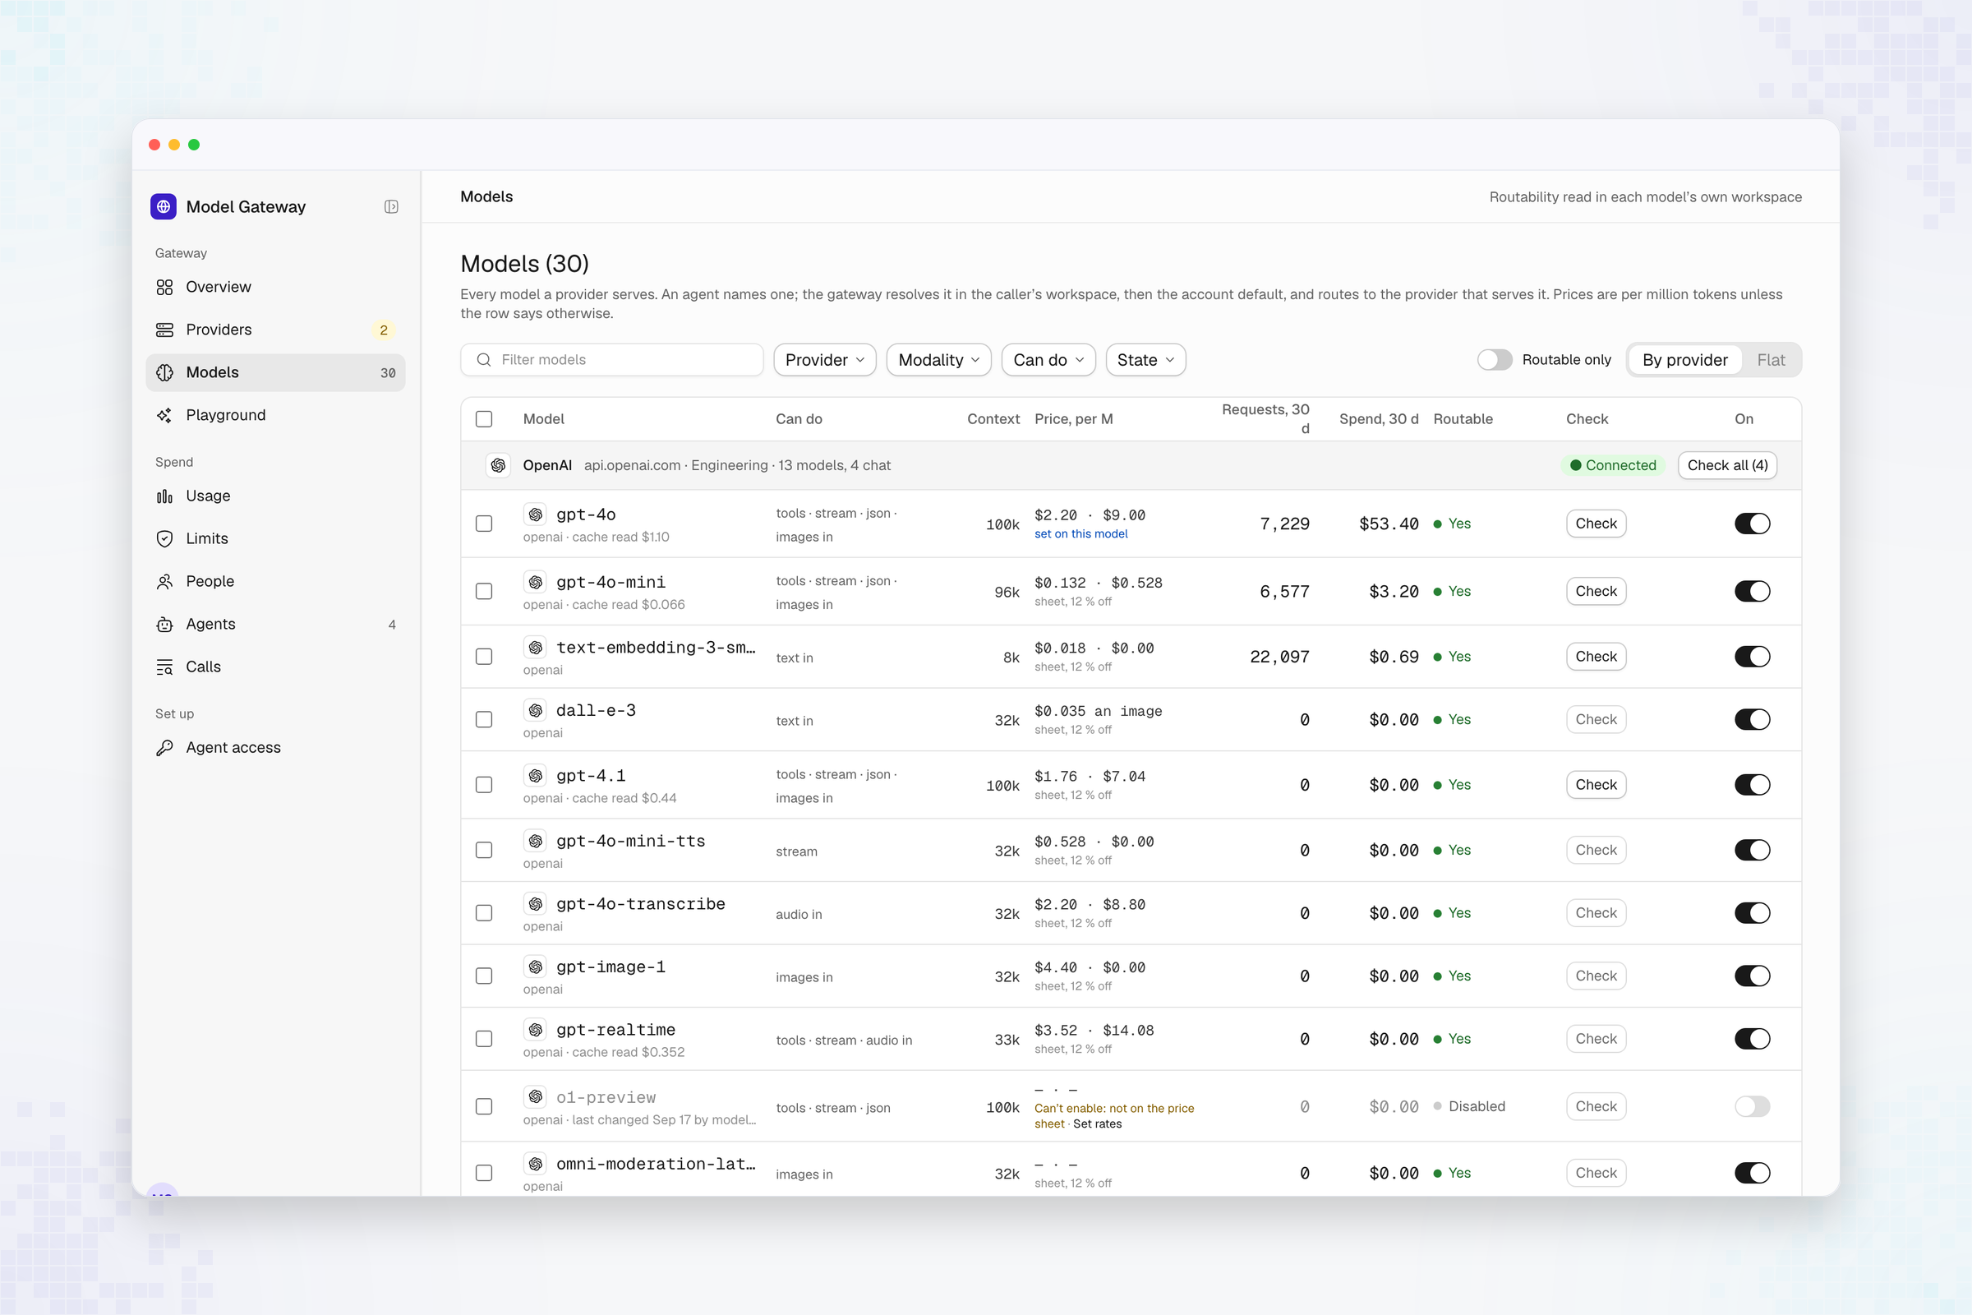This screenshot has width=1972, height=1315.
Task: Click Check button for text-embedding-3-small row
Action: (1596, 657)
